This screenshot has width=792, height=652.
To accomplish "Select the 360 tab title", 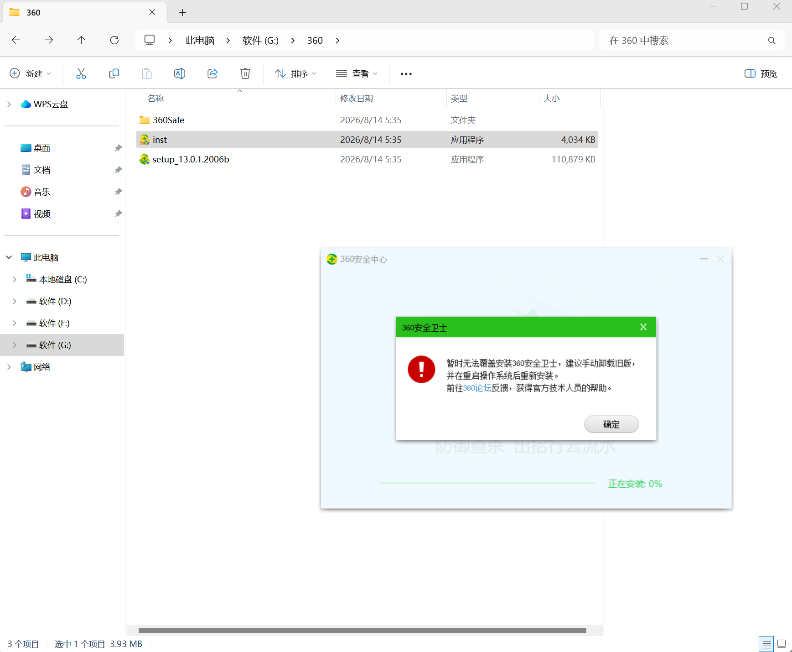I will pyautogui.click(x=33, y=13).
